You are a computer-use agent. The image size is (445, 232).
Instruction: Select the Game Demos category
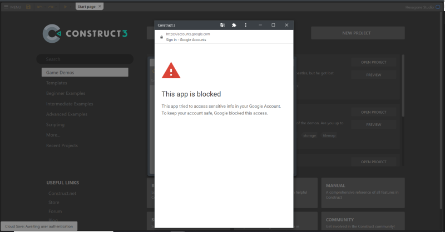(x=85, y=72)
